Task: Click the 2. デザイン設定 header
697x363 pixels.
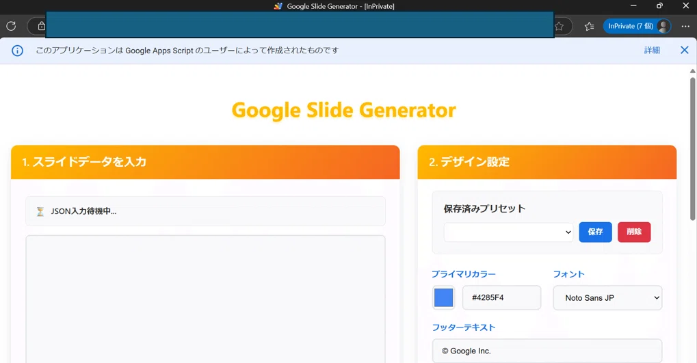Action: [547, 162]
